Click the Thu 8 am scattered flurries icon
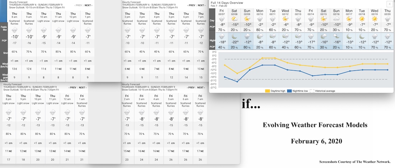The width and height of the screenshot is (395, 168). (x=14, y=30)
